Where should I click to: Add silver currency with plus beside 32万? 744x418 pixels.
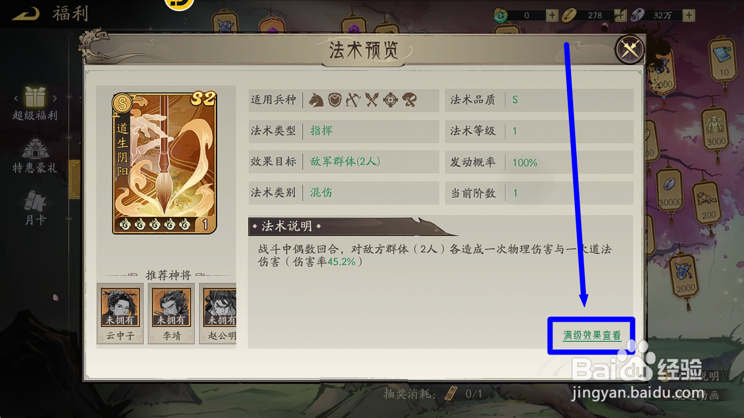(688, 15)
